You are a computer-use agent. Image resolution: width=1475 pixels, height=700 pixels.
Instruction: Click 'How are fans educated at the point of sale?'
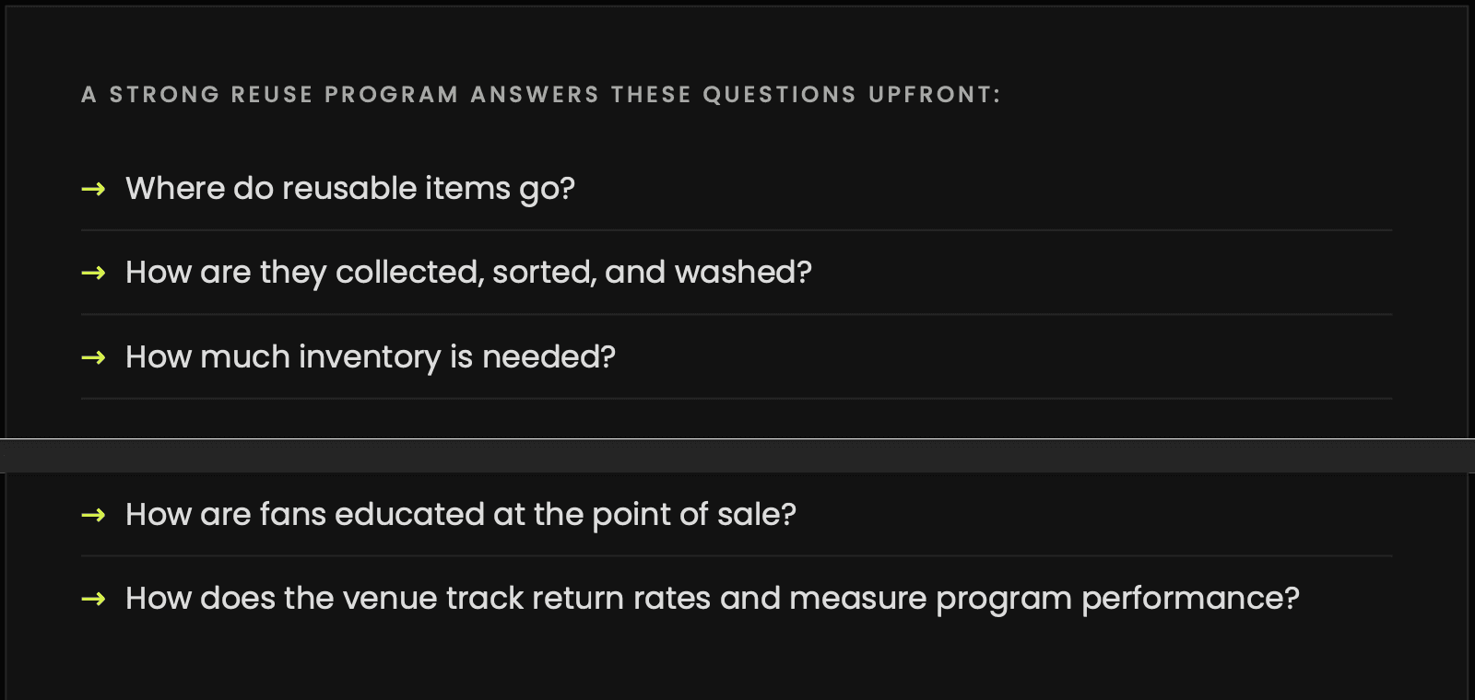461,515
